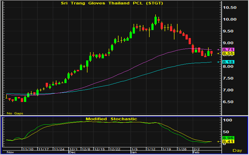Click the cyan 8.18 moving average tag
Image resolution: width=249 pixels, height=155 pixels.
point(226,62)
